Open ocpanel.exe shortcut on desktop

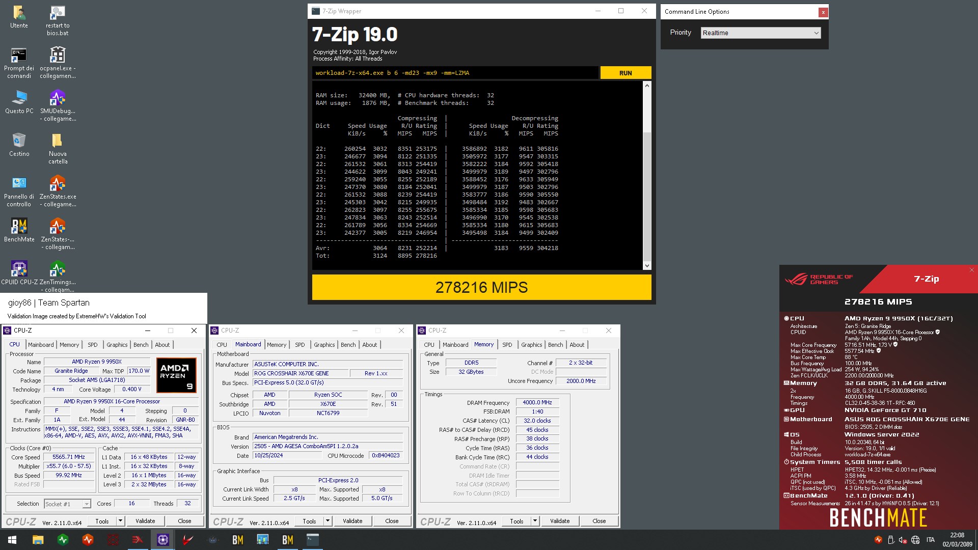click(x=58, y=63)
